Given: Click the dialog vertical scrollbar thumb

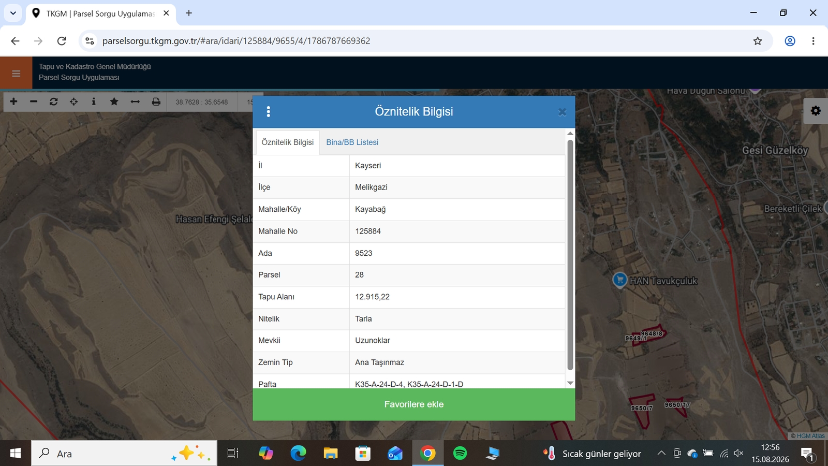Looking at the screenshot, I should 570,255.
